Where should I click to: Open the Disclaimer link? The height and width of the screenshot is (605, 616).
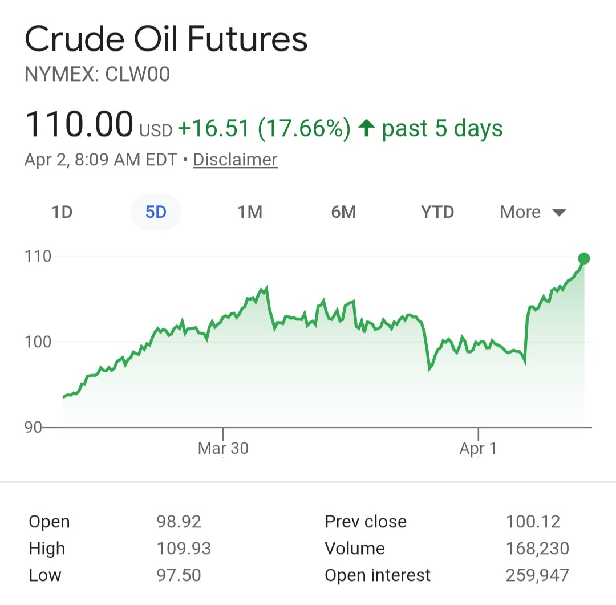pyautogui.click(x=235, y=160)
